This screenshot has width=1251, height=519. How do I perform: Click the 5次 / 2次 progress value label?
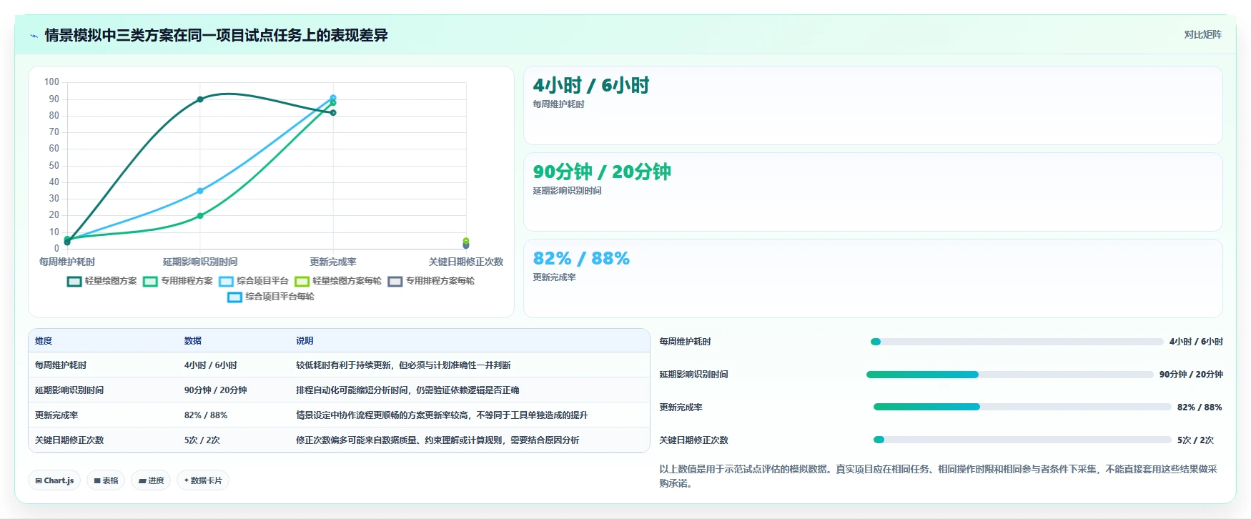point(1195,440)
